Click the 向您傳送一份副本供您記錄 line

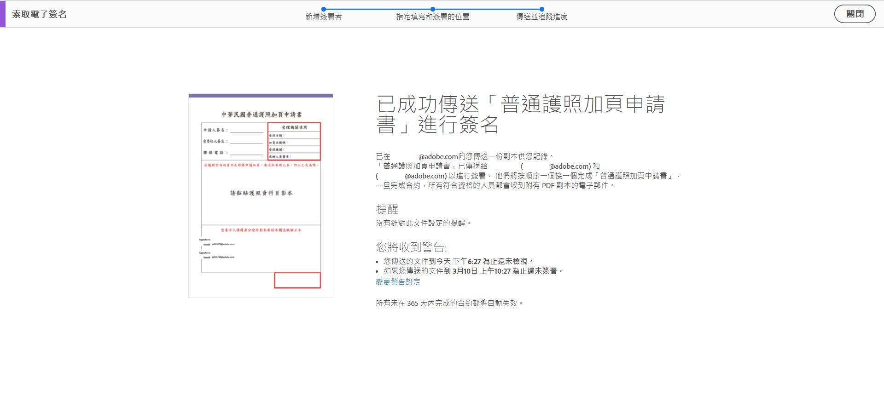(465, 156)
